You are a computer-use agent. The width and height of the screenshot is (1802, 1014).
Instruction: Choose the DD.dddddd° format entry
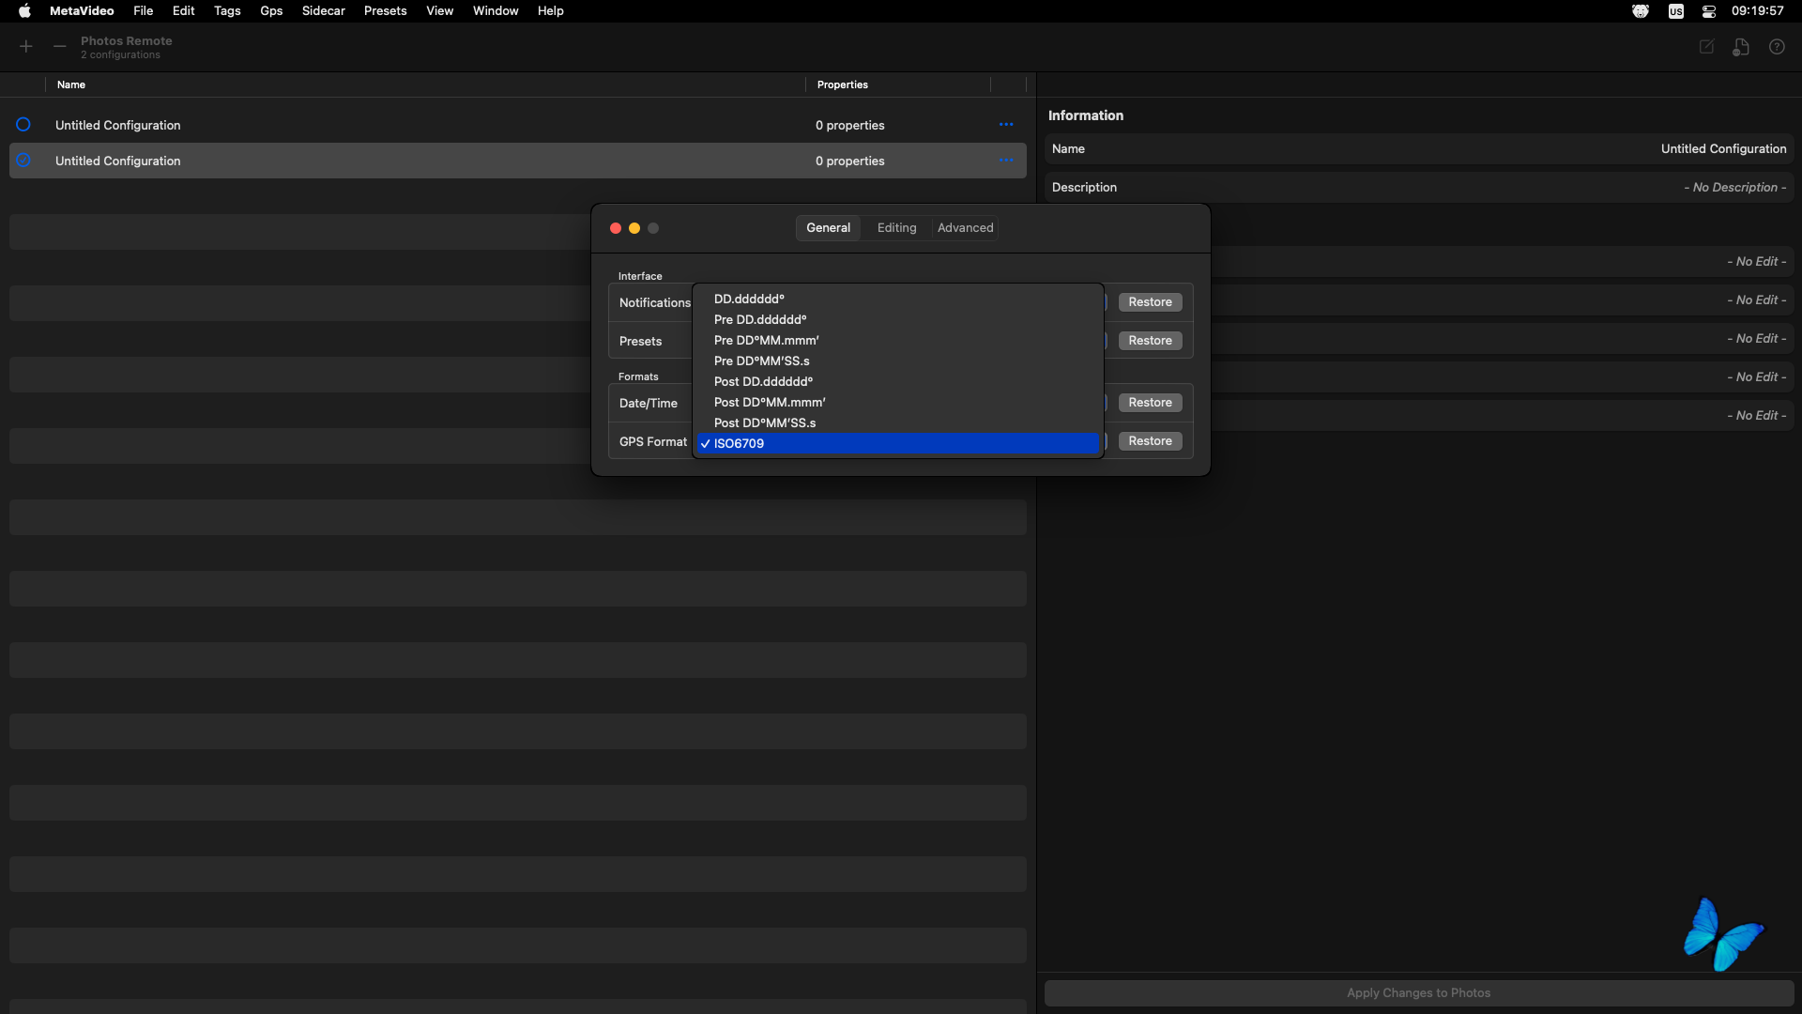748,299
